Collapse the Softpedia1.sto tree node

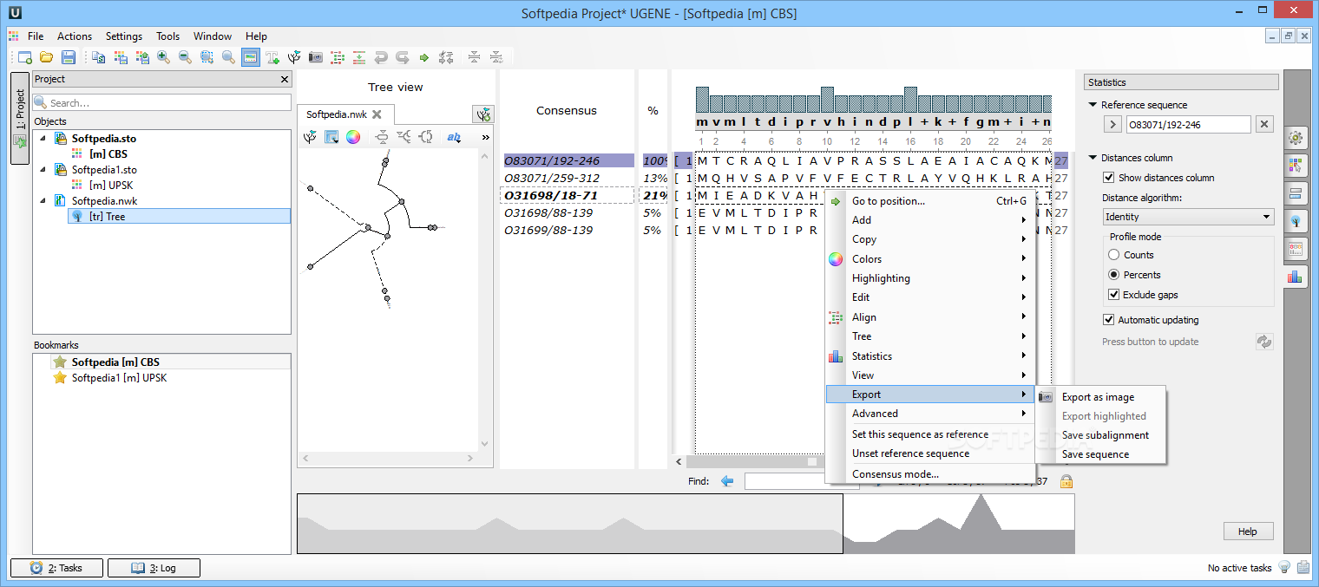click(x=43, y=170)
